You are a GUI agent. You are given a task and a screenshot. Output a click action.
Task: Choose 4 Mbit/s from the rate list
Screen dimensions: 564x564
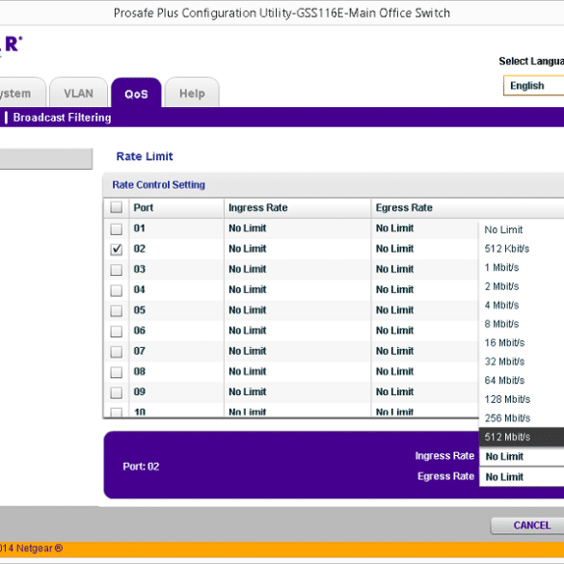tap(522, 305)
